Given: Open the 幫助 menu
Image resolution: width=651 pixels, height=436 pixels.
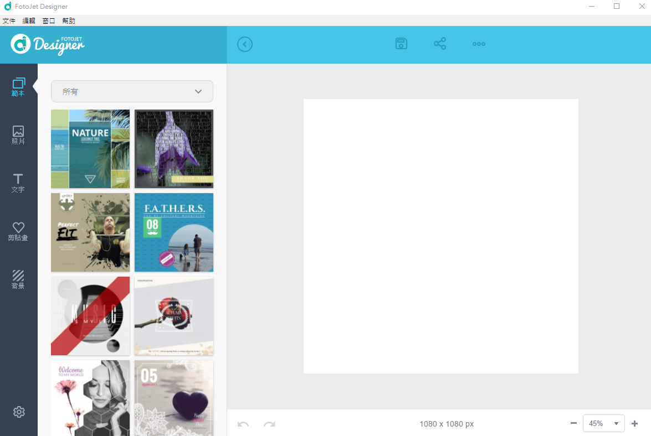Looking at the screenshot, I should [69, 20].
